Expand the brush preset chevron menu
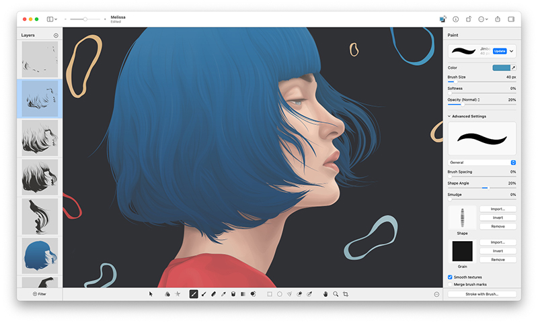This screenshot has height=323, width=538. pos(511,51)
